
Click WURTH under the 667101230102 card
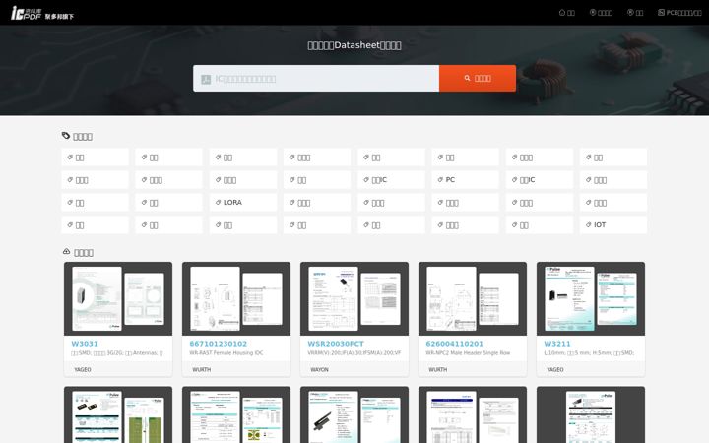pos(201,370)
